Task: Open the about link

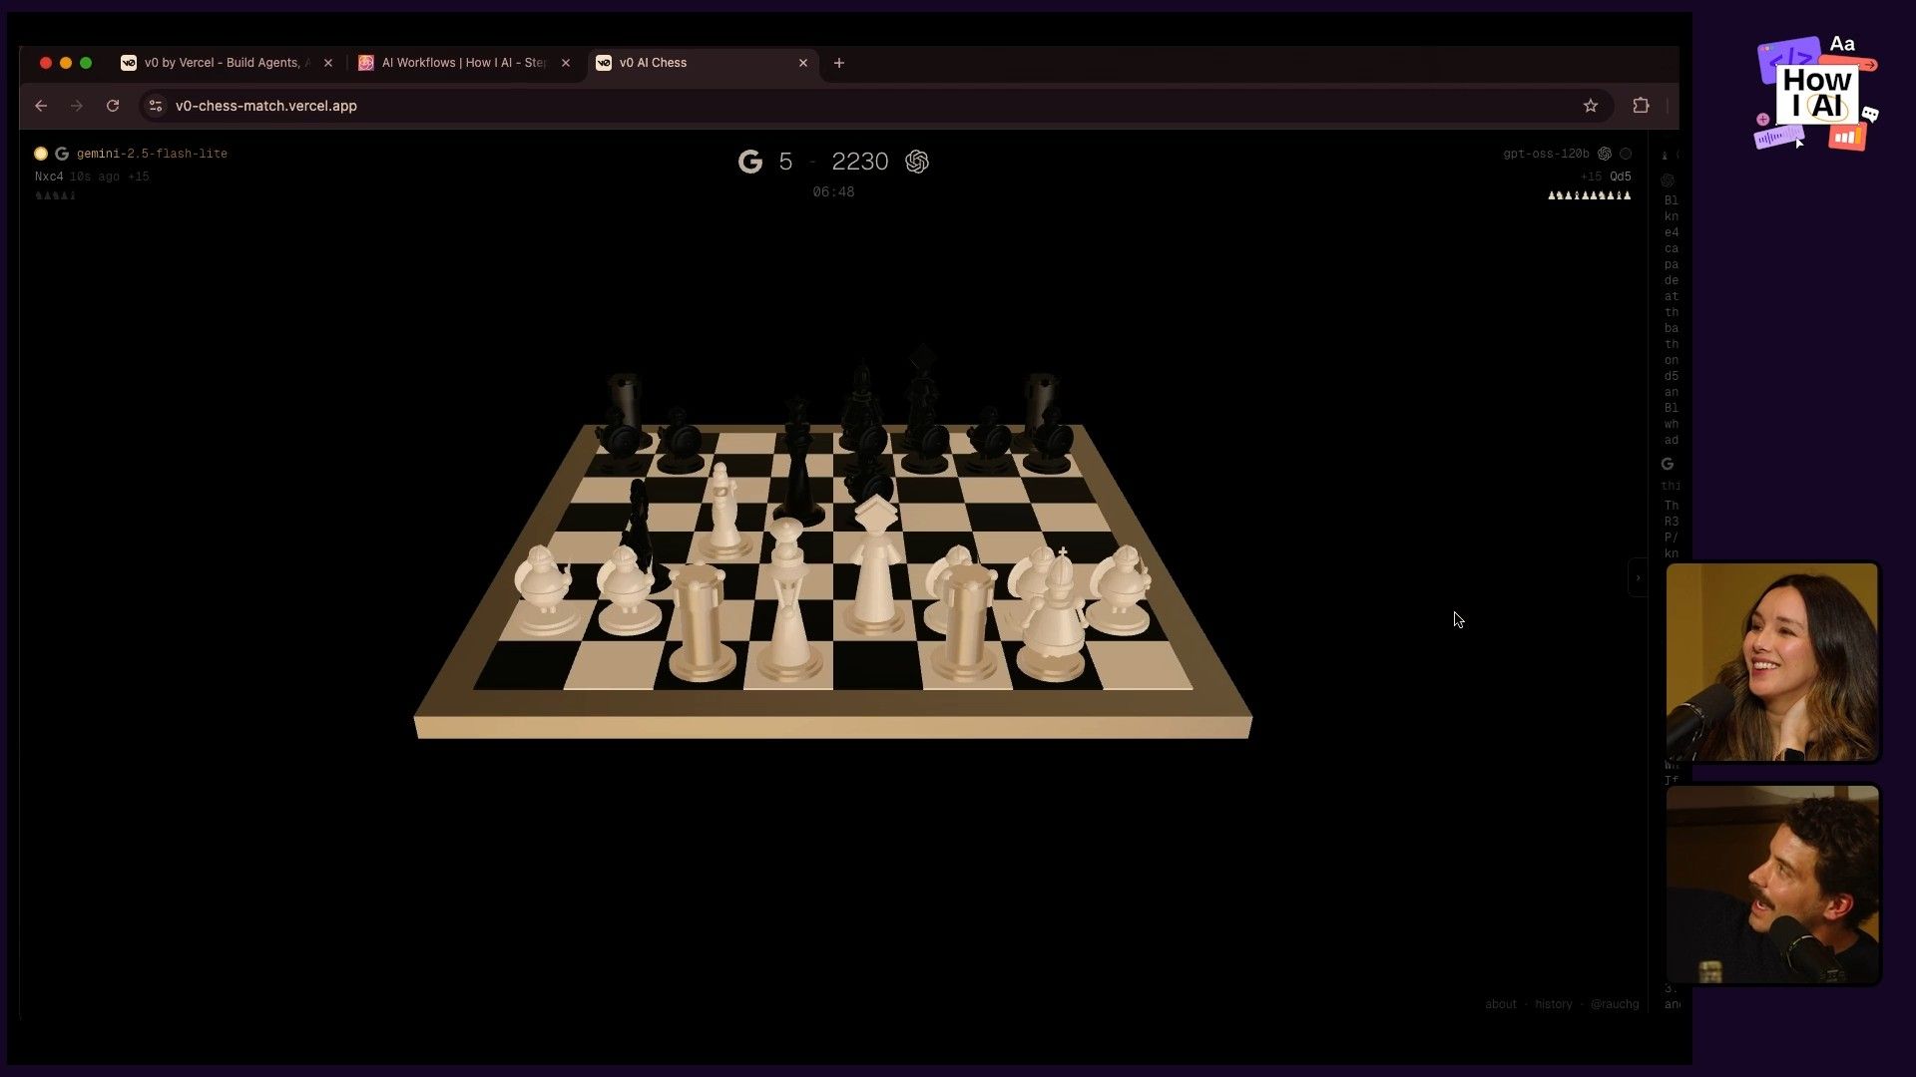Action: tap(1501, 1004)
